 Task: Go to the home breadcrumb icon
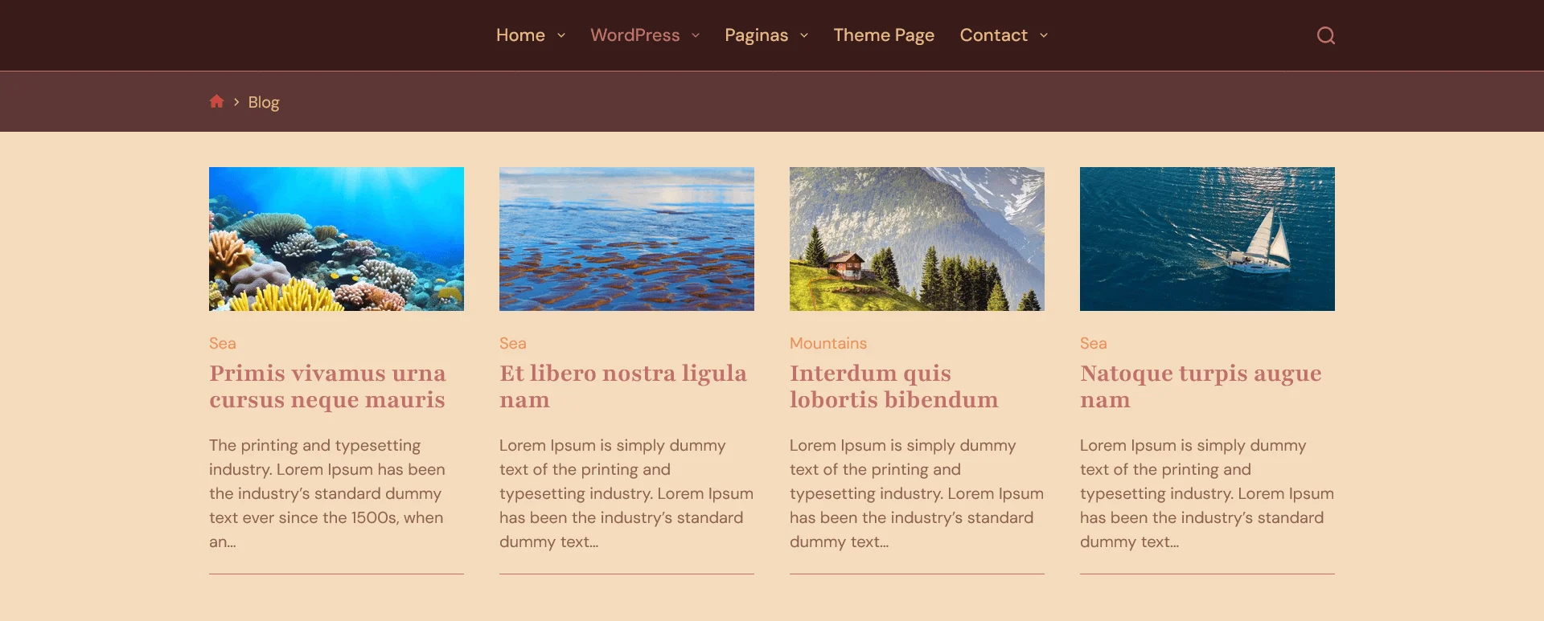[216, 101]
